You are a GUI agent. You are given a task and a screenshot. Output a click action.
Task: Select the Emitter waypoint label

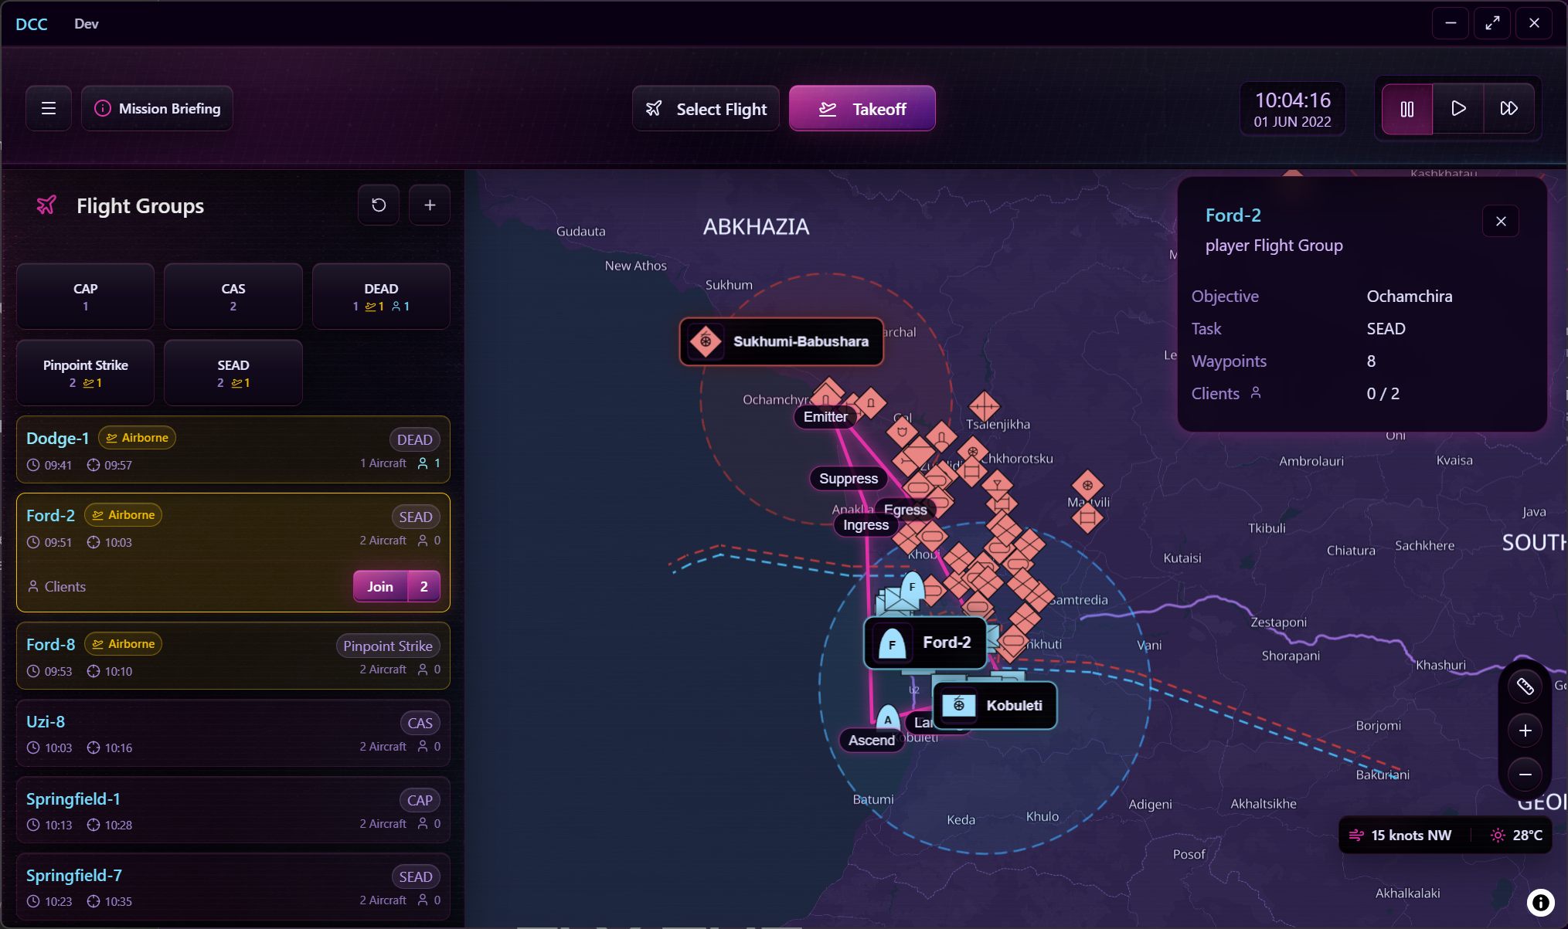825,417
